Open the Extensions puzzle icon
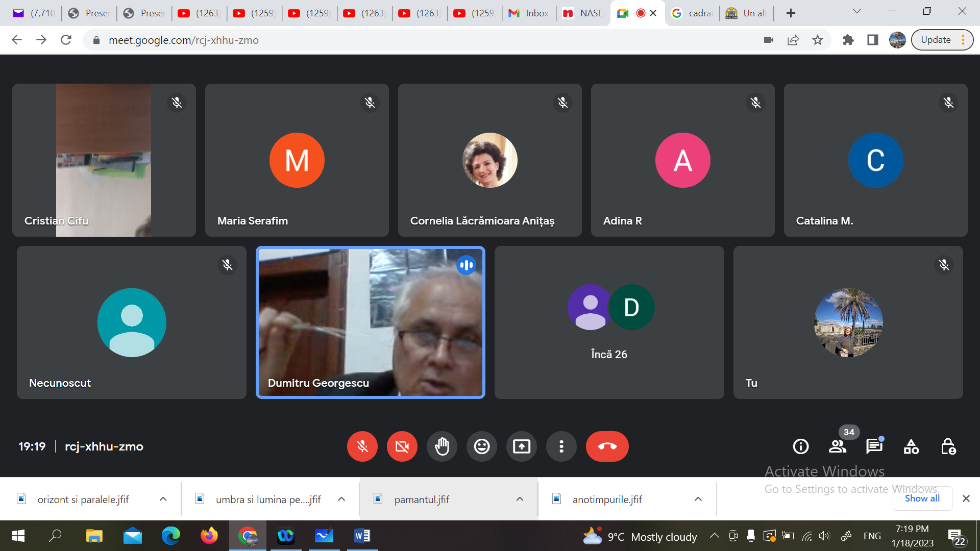The width and height of the screenshot is (980, 551). coord(848,40)
